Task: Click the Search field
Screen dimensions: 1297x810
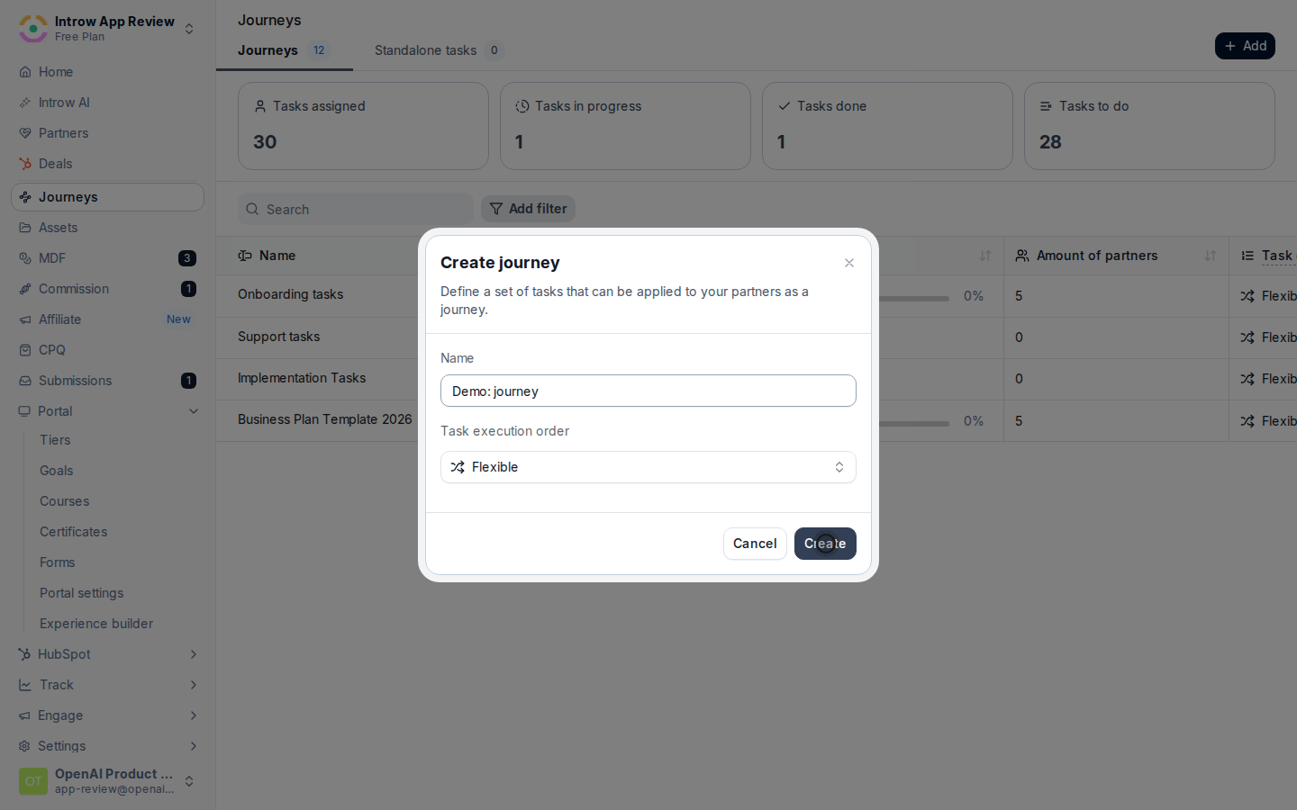Action: click(x=356, y=209)
